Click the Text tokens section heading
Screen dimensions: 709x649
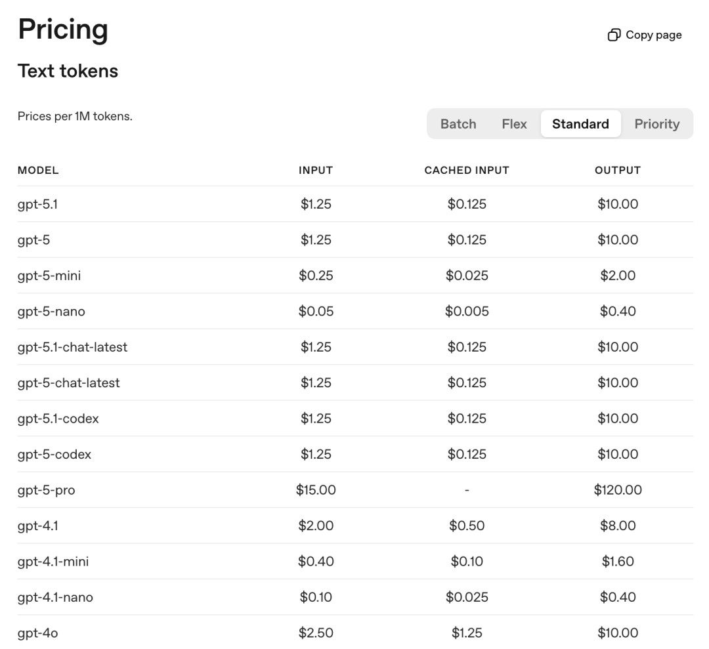coord(68,71)
